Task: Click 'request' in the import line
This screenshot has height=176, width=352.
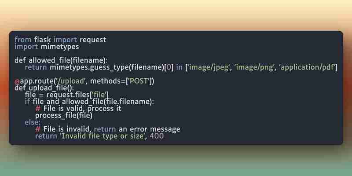Action: [x=93, y=40]
